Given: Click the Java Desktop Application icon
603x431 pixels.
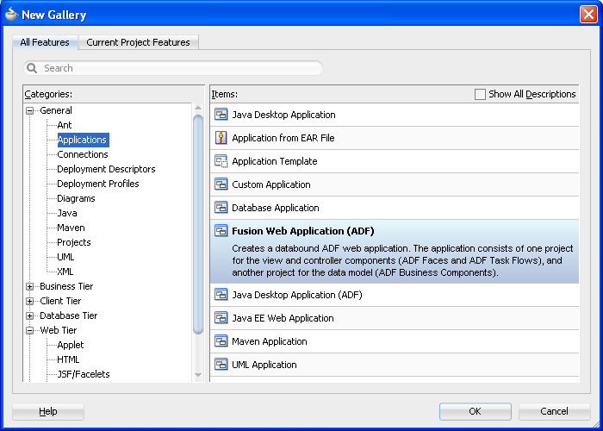Looking at the screenshot, I should (221, 115).
